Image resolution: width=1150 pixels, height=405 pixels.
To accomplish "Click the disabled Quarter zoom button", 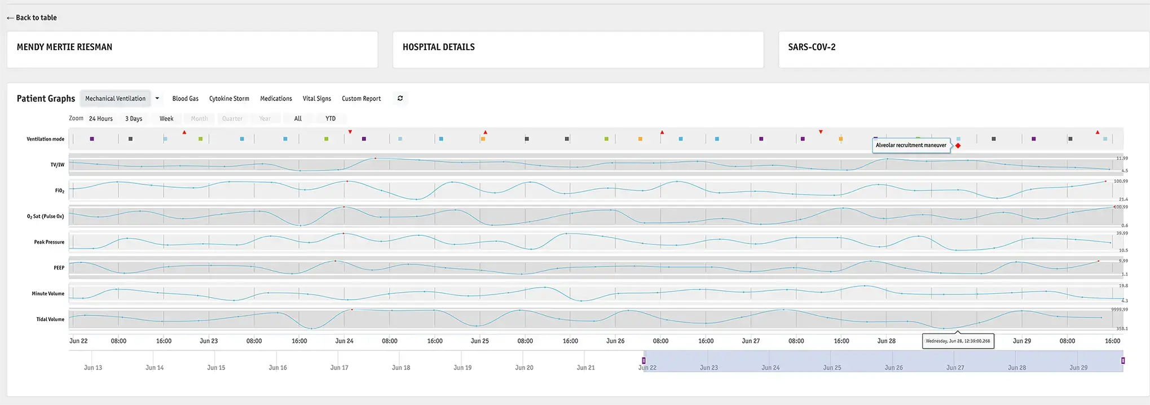I will click(x=232, y=118).
